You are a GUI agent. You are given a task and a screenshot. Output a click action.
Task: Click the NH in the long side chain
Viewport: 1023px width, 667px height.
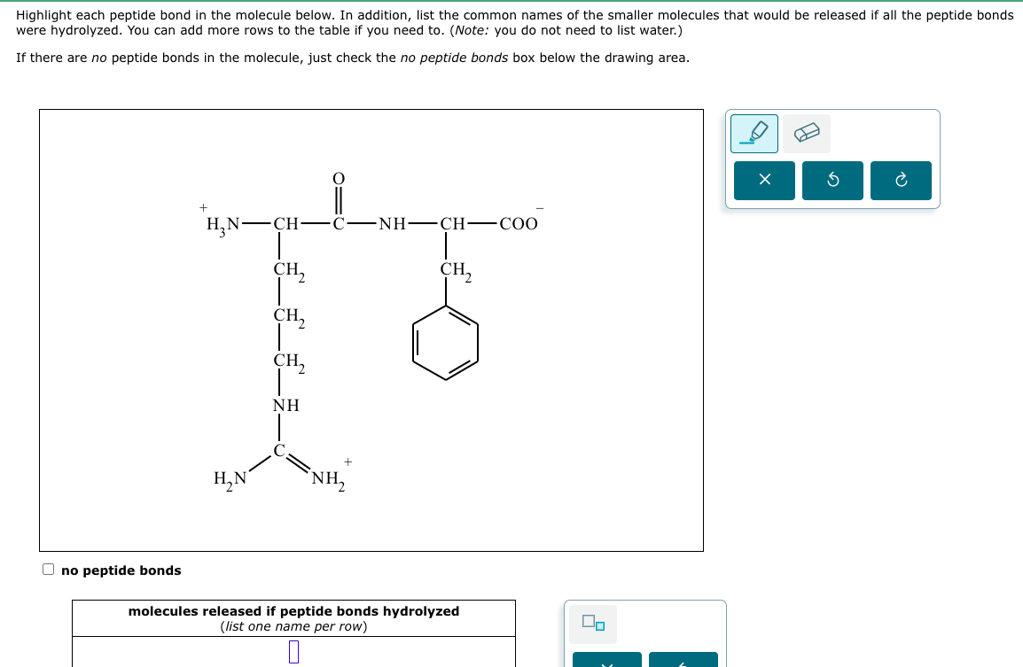click(285, 406)
